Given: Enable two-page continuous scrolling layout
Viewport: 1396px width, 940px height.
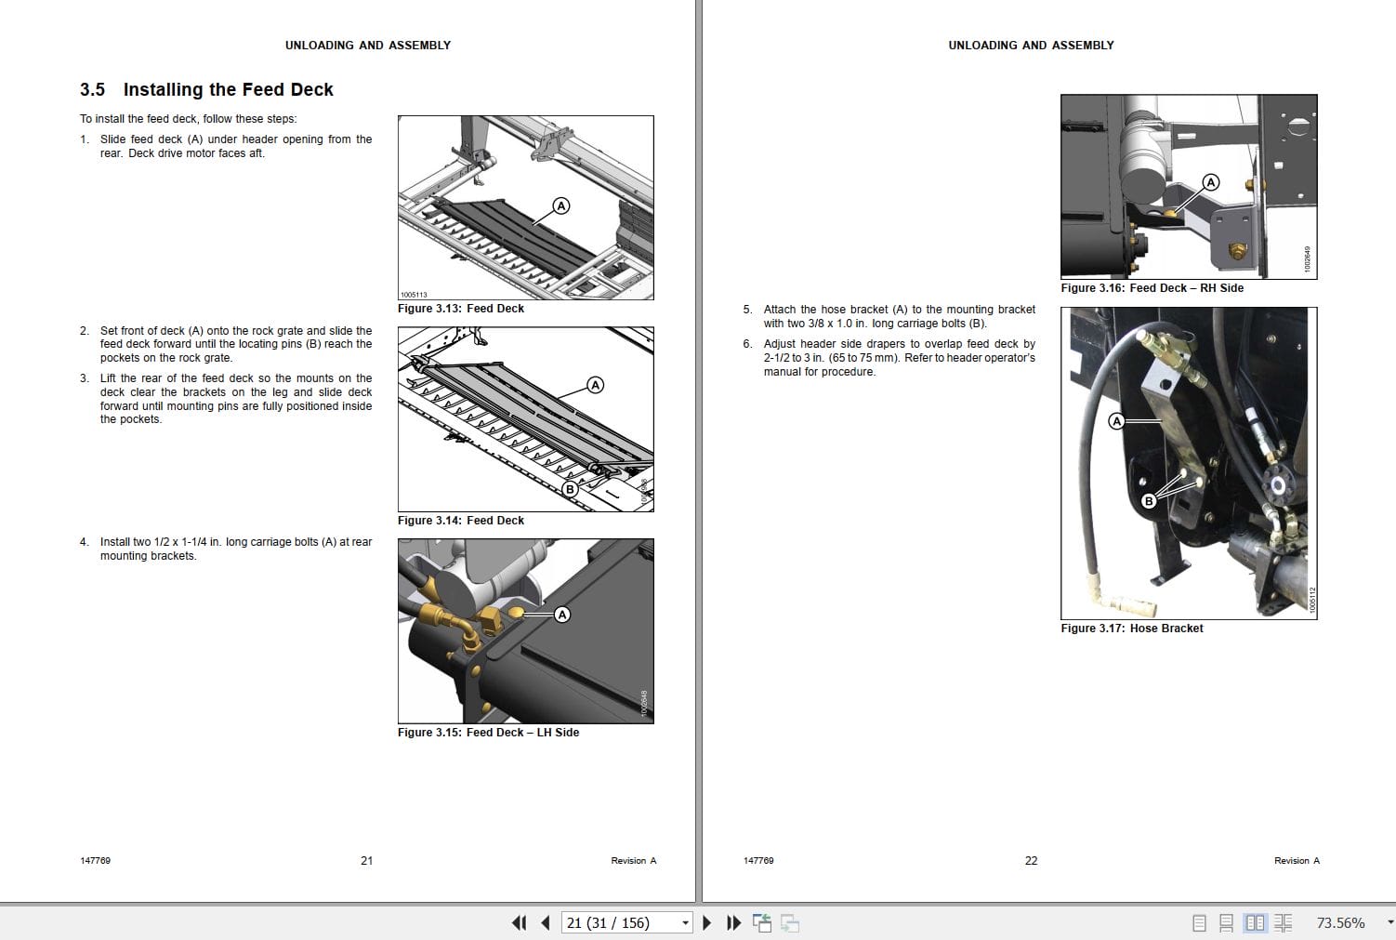Looking at the screenshot, I should [1284, 922].
